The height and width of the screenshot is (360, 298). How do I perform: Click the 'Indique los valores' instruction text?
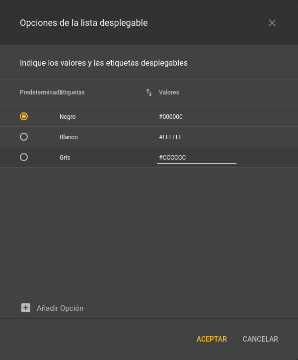coord(104,63)
